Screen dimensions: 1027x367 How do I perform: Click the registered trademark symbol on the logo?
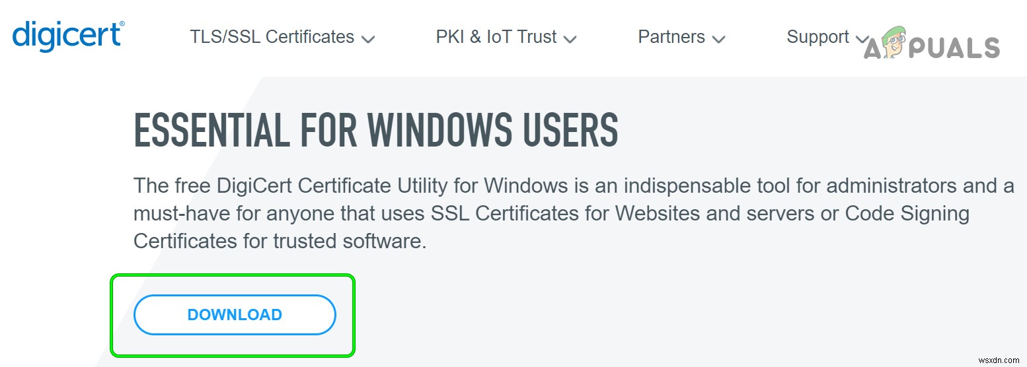pos(122,24)
